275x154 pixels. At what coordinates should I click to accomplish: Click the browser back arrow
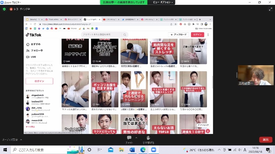pos(27,24)
